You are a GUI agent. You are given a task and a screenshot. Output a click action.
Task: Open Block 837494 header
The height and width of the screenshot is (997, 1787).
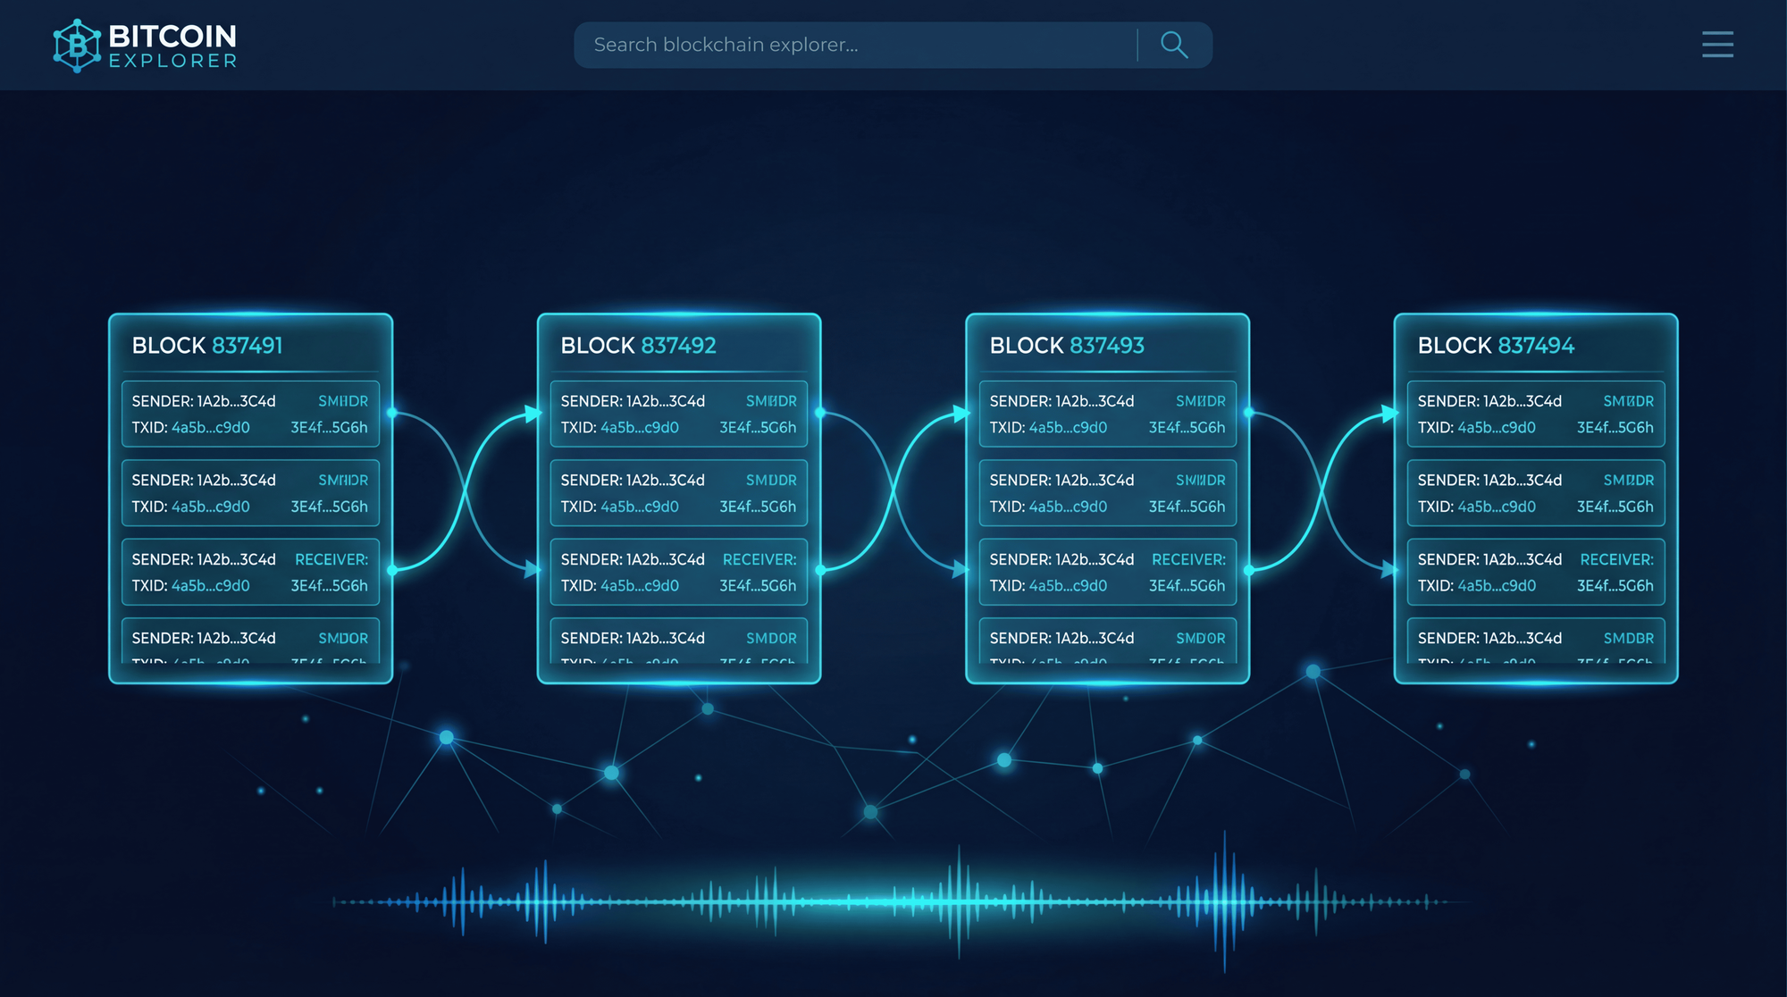(x=1496, y=346)
